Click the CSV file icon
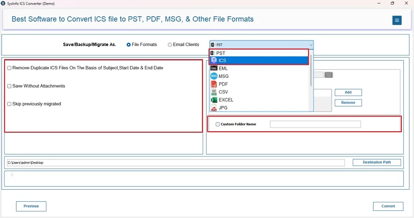Image resolution: width=414 pixels, height=218 pixels. (214, 92)
